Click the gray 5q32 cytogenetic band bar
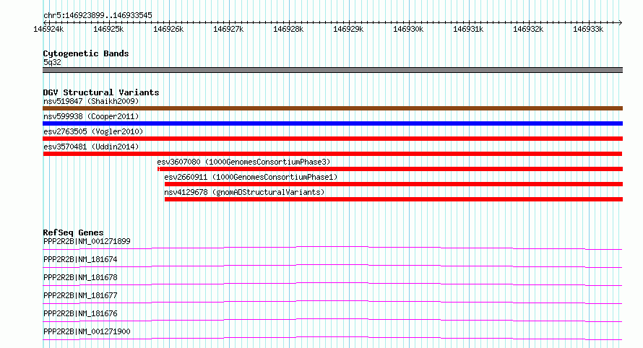 tap(332, 70)
